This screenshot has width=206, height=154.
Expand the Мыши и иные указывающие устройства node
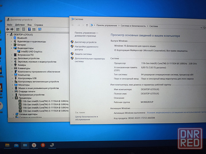point(13,88)
